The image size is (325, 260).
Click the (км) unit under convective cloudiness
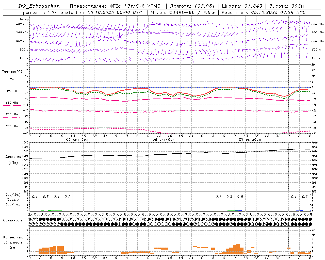(13, 247)
